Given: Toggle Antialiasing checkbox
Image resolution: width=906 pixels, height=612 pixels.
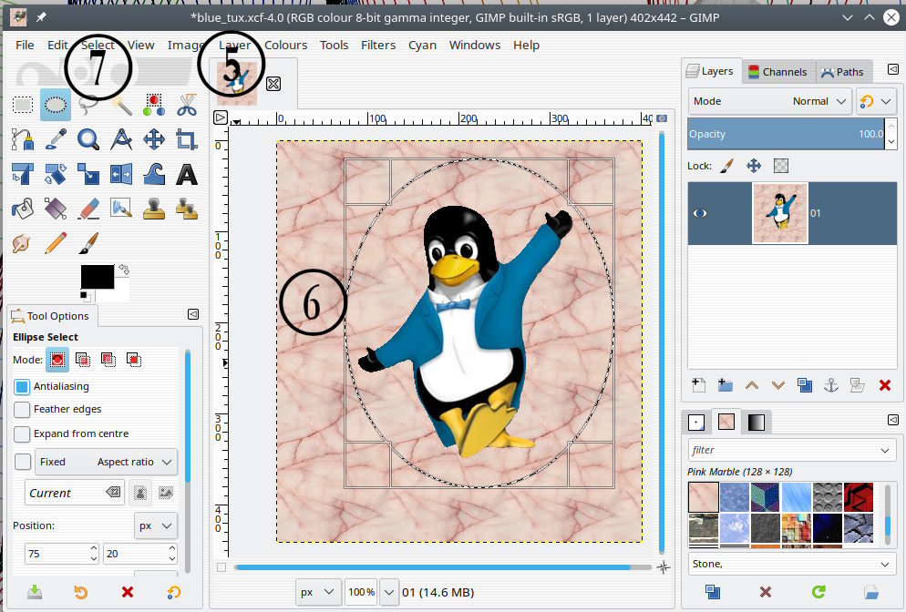Looking at the screenshot, I should click(x=22, y=386).
